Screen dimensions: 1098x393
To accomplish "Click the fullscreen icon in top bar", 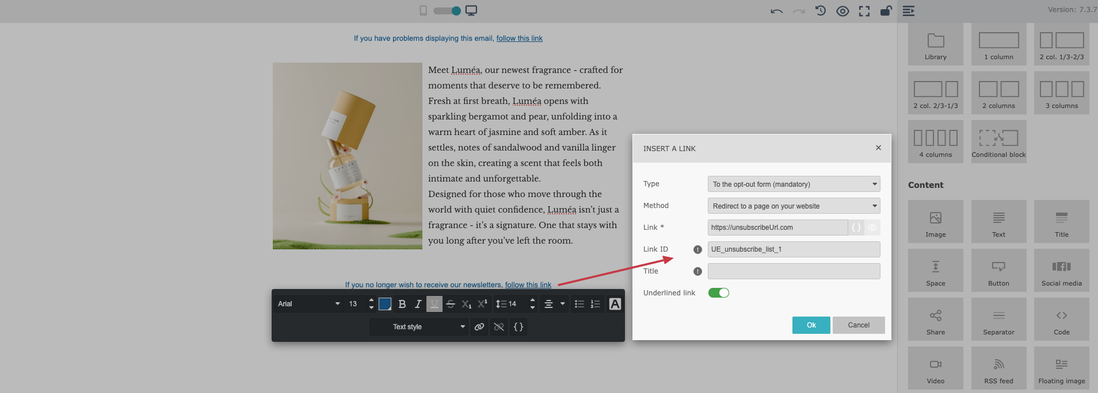I will [x=864, y=11].
